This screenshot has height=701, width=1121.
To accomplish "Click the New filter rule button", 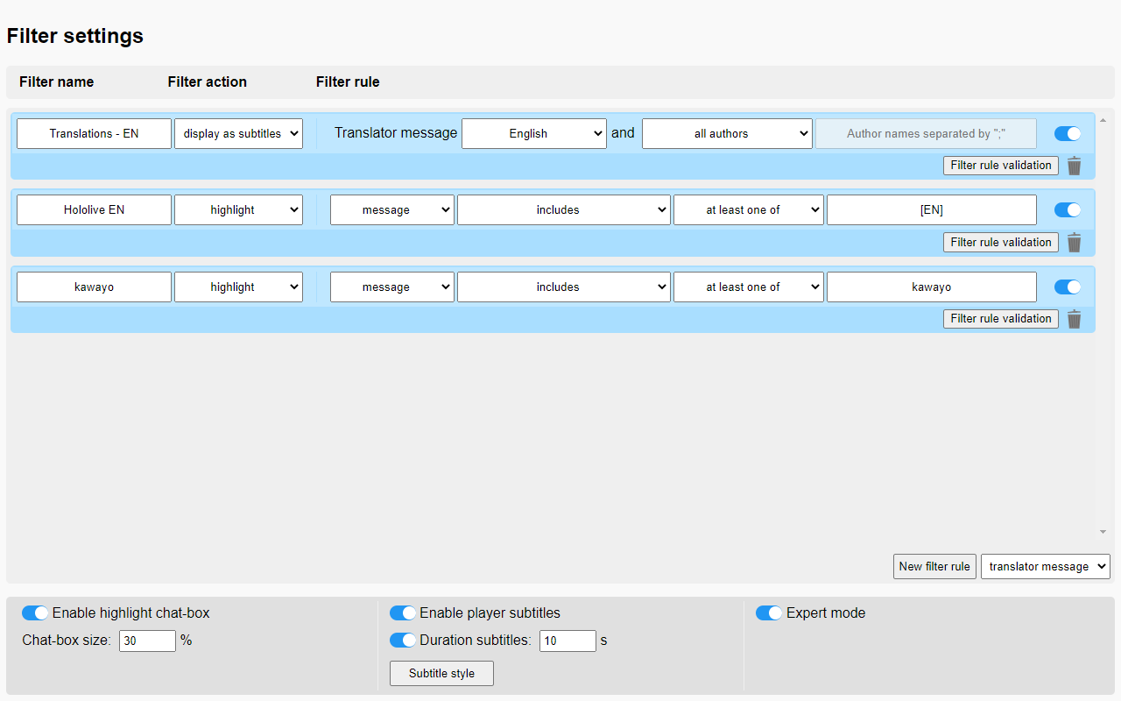I will pyautogui.click(x=934, y=567).
